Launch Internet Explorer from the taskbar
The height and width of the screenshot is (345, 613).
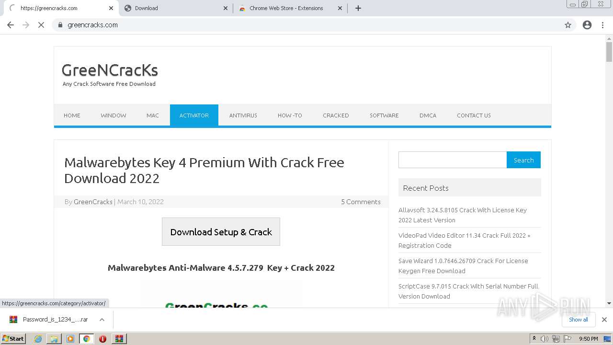point(38,339)
